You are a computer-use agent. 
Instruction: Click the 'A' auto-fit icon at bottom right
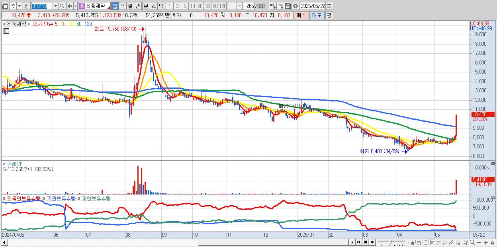tap(493, 242)
